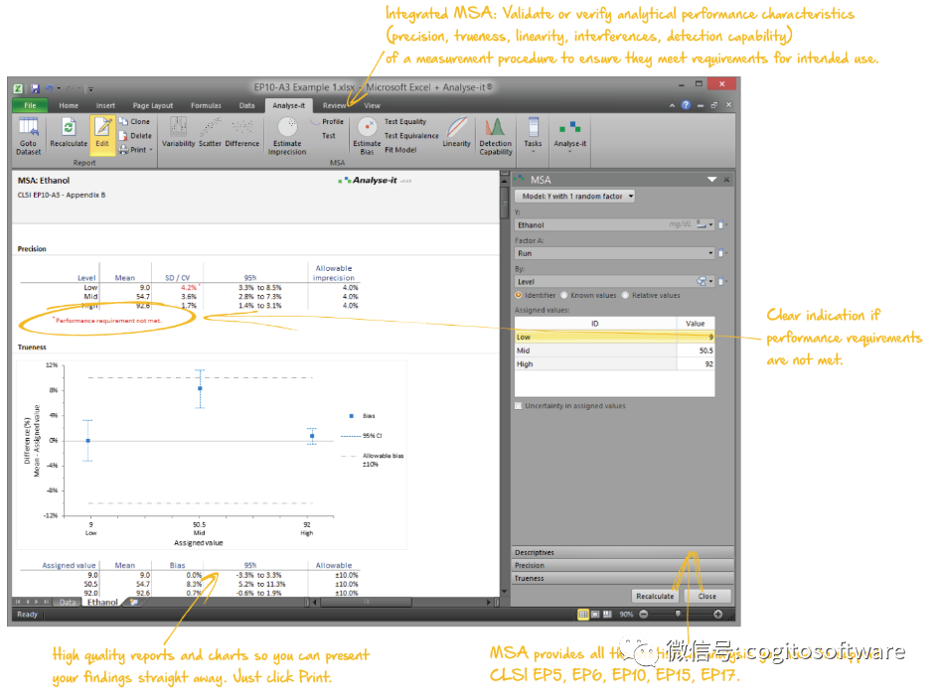This screenshot has height=694, width=936.
Task: Click the Estimate Bias icon
Action: [367, 137]
